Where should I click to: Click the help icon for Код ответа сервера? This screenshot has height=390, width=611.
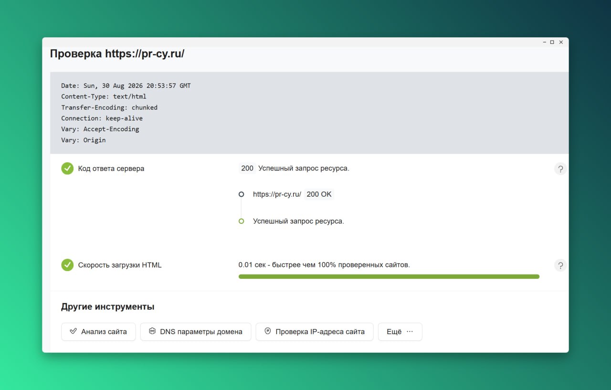tap(560, 169)
